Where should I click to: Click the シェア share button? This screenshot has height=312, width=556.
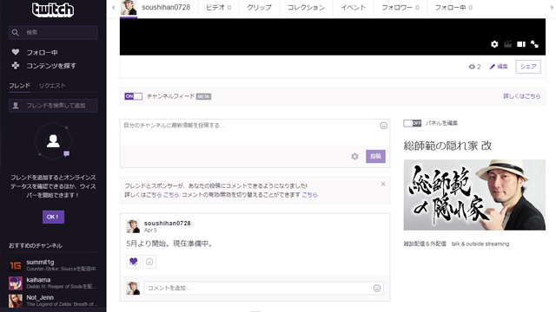[x=528, y=67]
